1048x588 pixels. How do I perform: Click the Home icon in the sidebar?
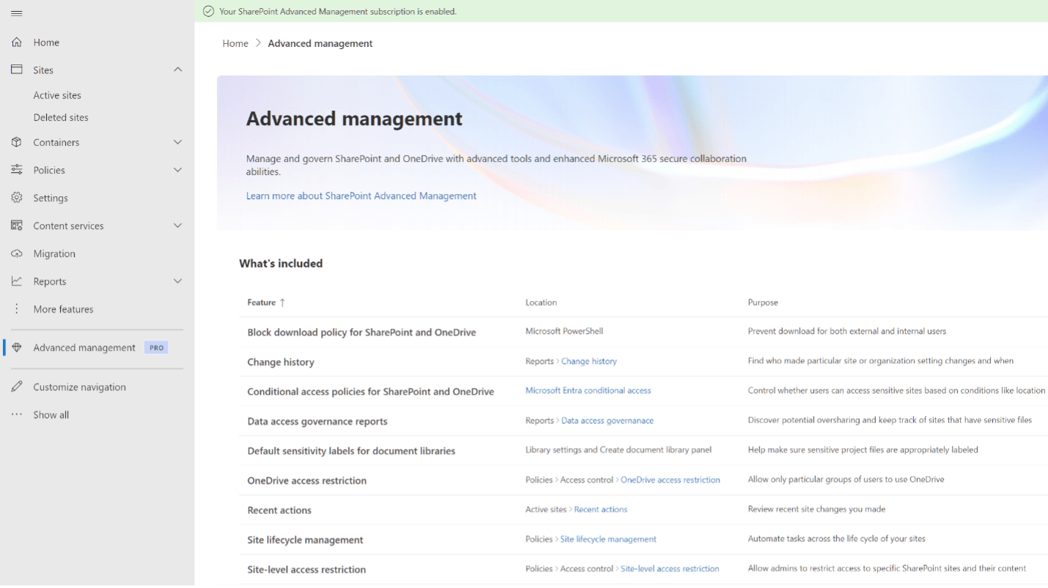[16, 42]
